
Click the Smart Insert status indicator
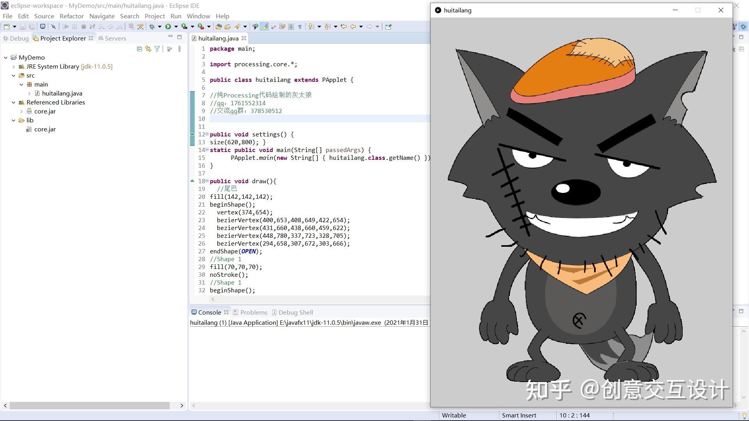[x=519, y=415]
